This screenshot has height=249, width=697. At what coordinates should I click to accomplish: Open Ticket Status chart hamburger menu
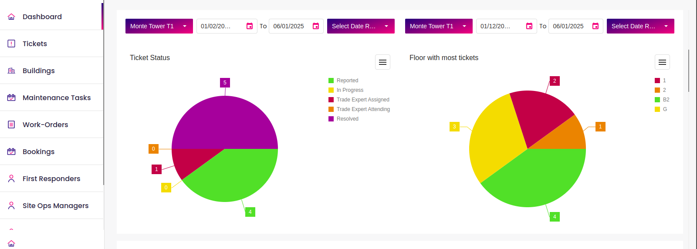tap(382, 62)
